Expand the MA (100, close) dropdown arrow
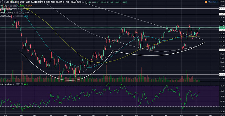Screen dimensions: 225x116 14,9
